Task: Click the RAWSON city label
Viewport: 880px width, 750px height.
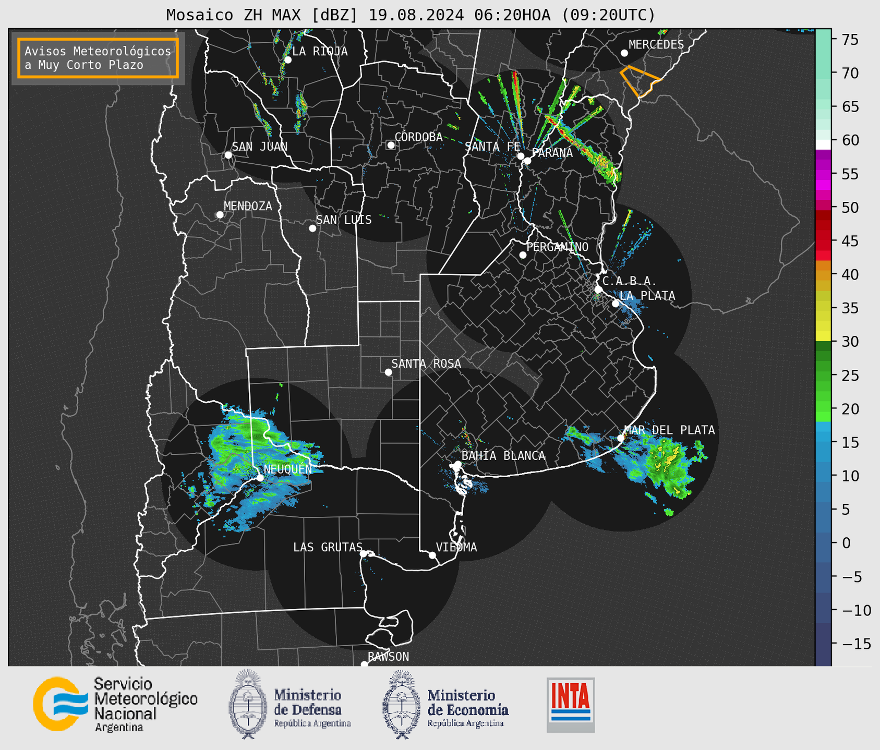Action: click(388, 657)
